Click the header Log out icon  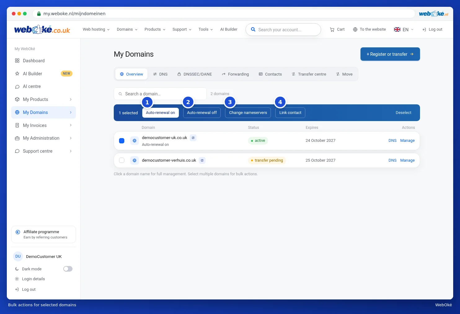tap(424, 29)
